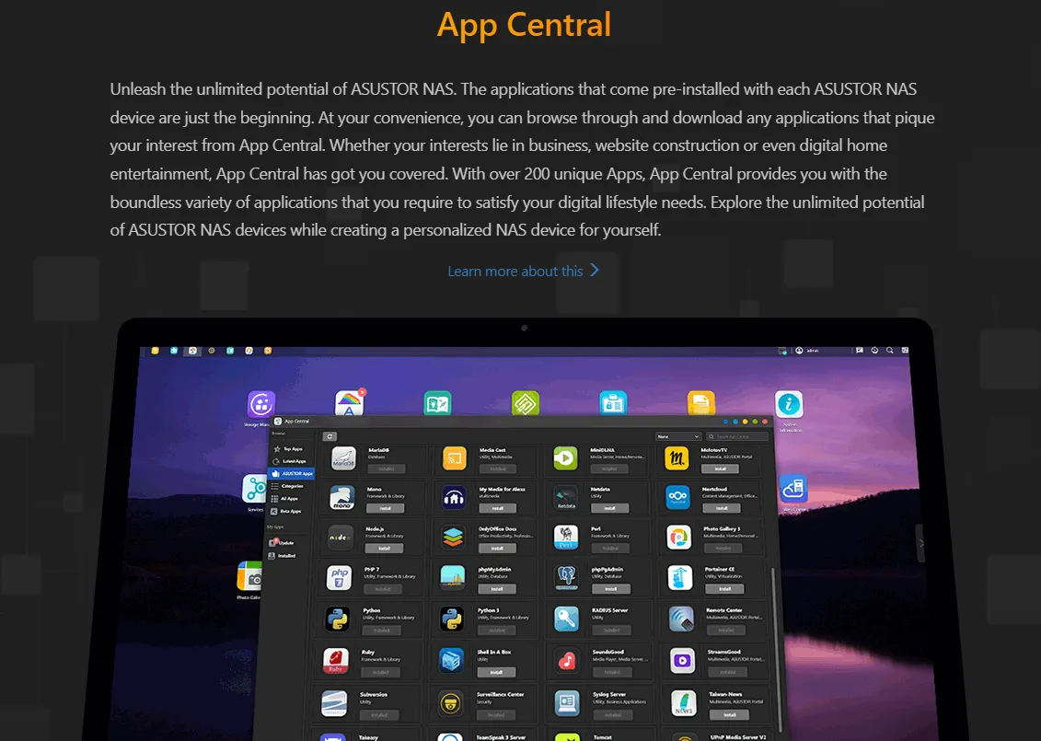
Task: Open the Learn more about this link
Action: (523, 271)
